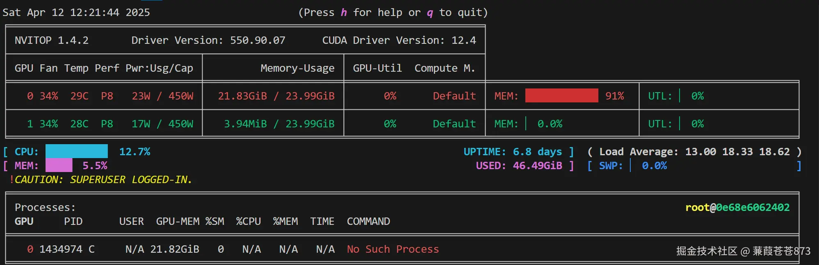Click the cyan CPU usage bar
Screen dimensions: 819x265
(77, 152)
